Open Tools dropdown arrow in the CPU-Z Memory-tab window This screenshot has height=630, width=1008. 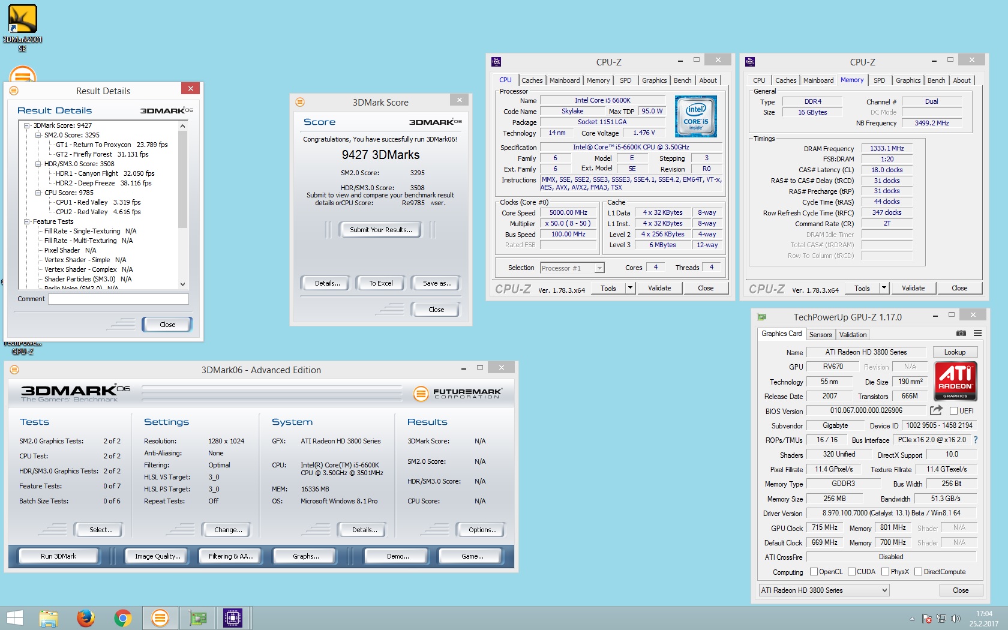coord(884,288)
